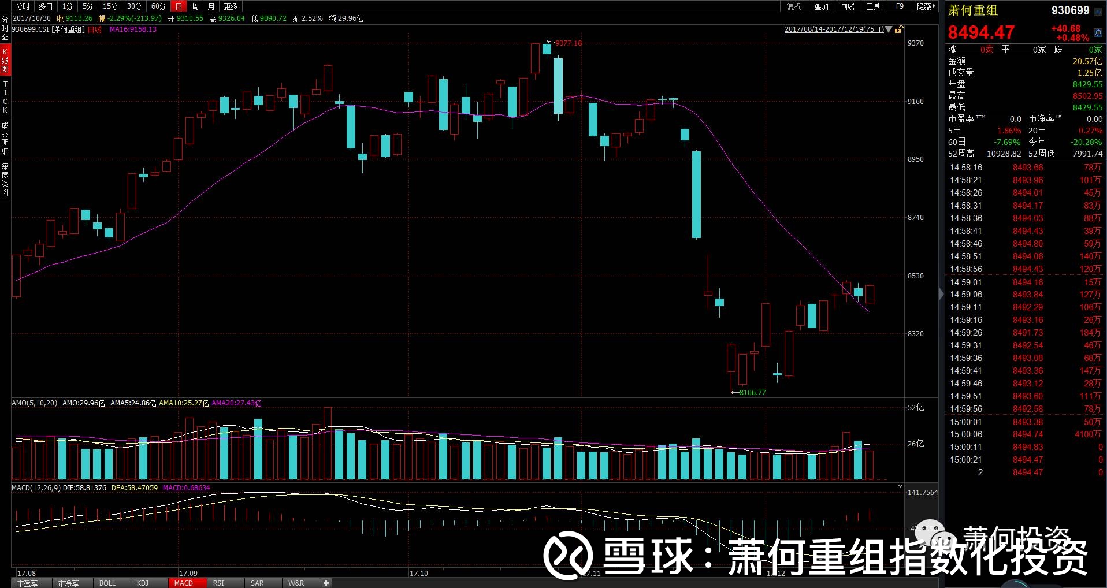
Task: Open the 工具 tools menu
Action: point(873,6)
